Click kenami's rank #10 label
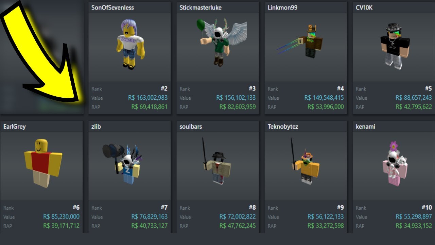This screenshot has width=435, height=245. [x=427, y=207]
